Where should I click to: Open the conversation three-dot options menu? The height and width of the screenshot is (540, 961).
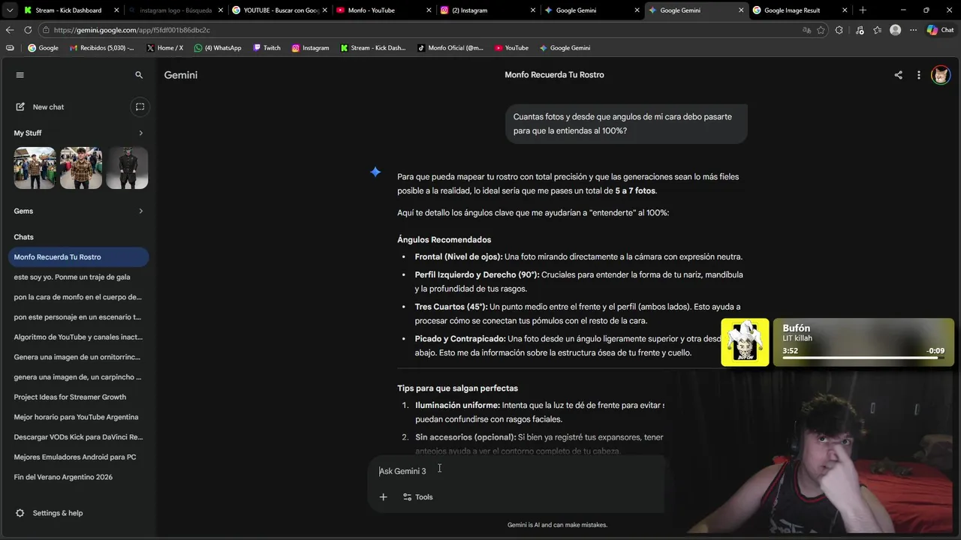919,75
